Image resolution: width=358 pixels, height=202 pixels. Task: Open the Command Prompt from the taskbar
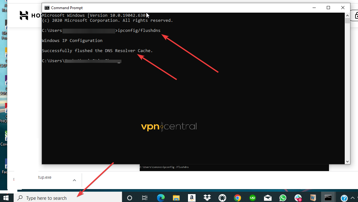coord(328,198)
